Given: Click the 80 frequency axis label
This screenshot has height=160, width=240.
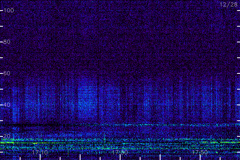Looking at the screenshot, I should point(7,42).
